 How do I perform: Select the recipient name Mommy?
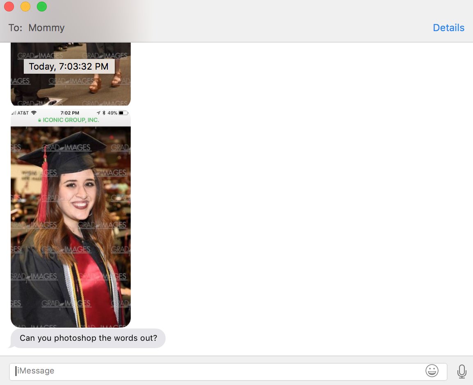[x=46, y=28]
